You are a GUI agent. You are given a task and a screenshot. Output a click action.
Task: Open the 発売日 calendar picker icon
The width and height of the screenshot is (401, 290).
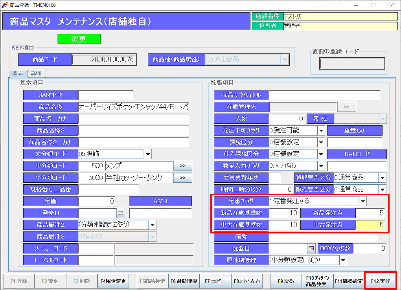(x=121, y=213)
